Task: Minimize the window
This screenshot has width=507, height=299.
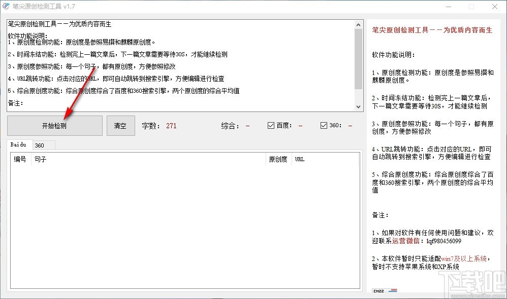Action: (x=449, y=7)
